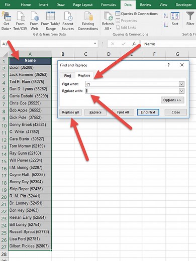
Task: Open Queries & Connections pane
Action: pyautogui.click(x=137, y=14)
